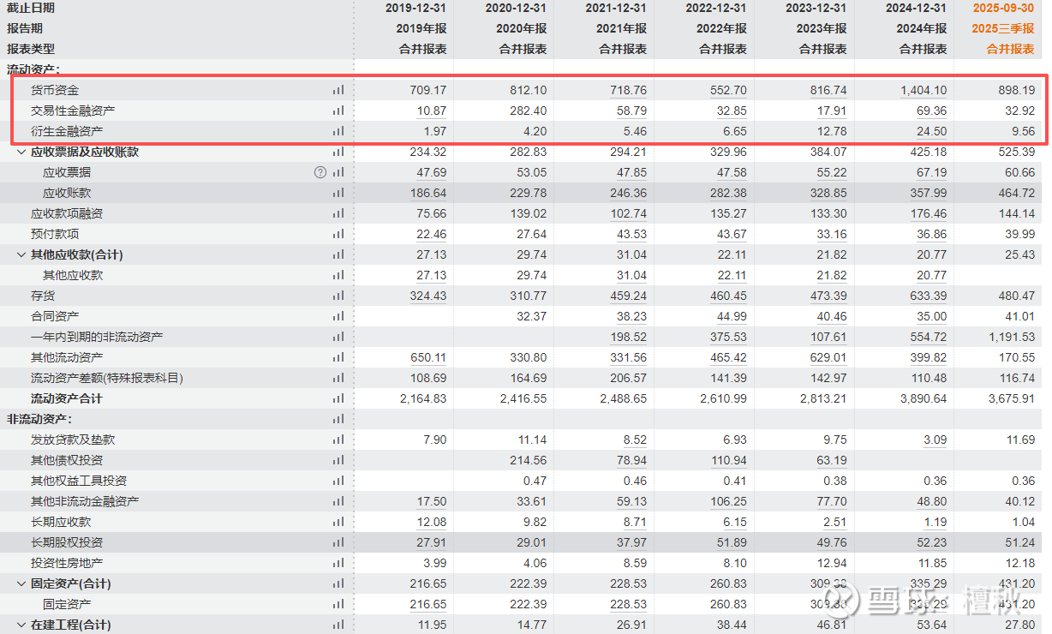This screenshot has width=1052, height=634.
Task: Open underlined 长期股权投资 value 27.91
Action: [431, 542]
